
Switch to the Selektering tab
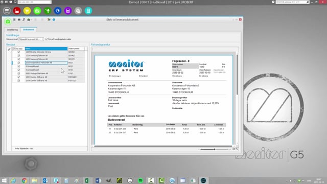pyautogui.click(x=12, y=30)
